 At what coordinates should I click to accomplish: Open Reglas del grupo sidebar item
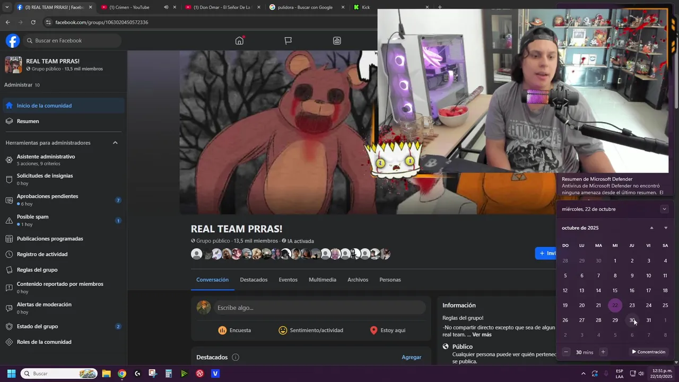coord(64,270)
